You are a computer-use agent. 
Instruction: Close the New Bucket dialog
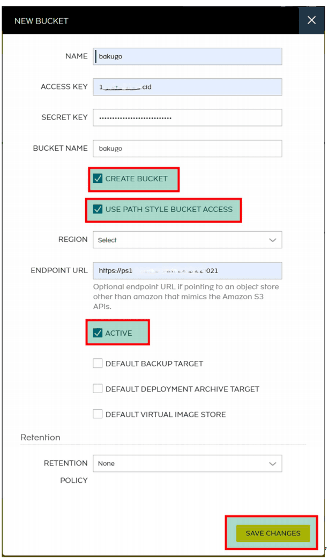coord(311,20)
